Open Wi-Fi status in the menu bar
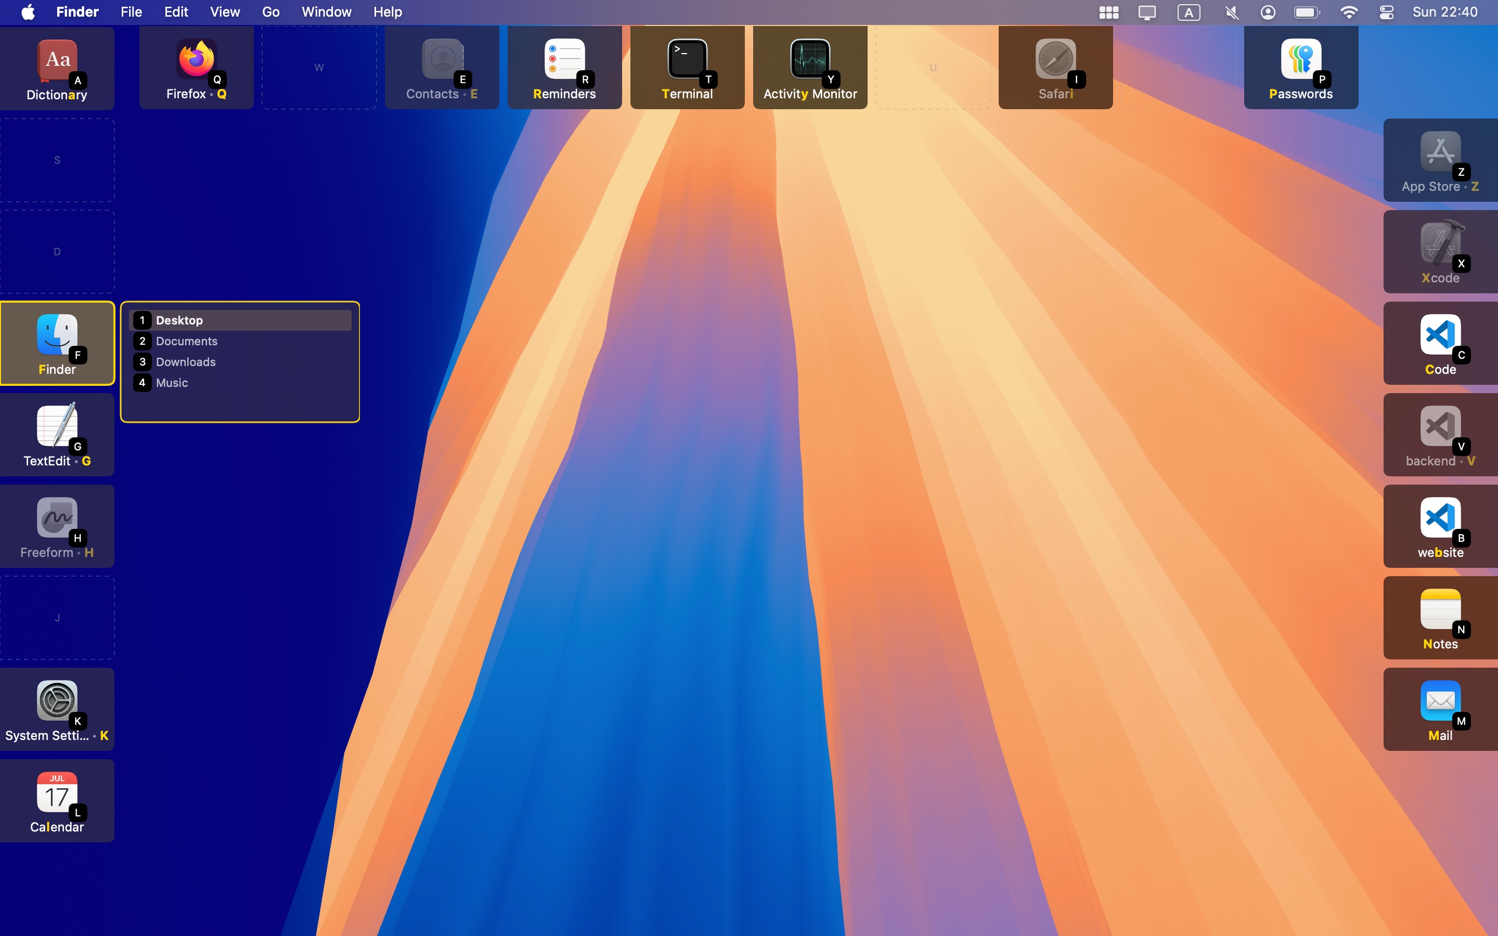 (1349, 12)
